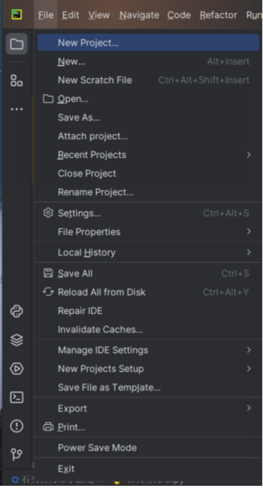Select New Project from File menu
The width and height of the screenshot is (263, 488).
click(88, 43)
